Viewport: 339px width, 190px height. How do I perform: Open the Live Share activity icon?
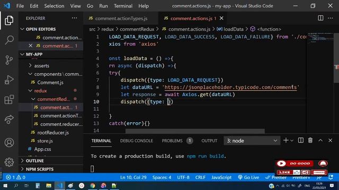tap(9, 120)
